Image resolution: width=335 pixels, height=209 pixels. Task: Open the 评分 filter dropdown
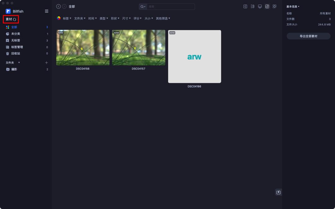(x=138, y=19)
